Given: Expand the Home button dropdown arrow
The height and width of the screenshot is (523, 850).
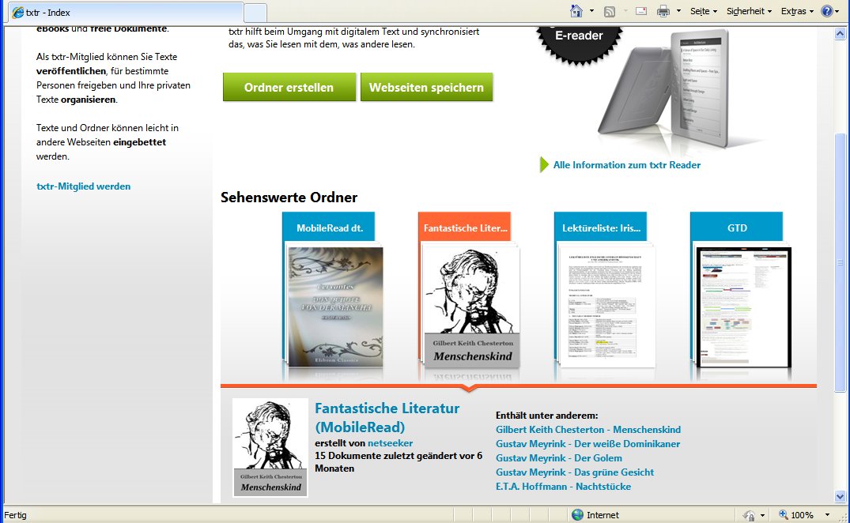Looking at the screenshot, I should pyautogui.click(x=591, y=11).
